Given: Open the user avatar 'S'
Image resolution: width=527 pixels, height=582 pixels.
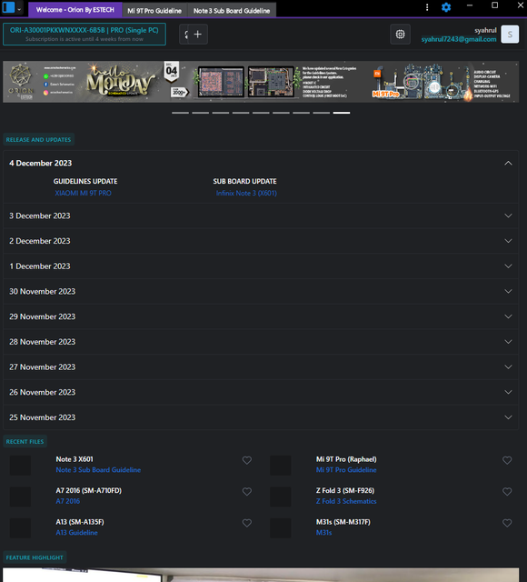Looking at the screenshot, I should [x=510, y=35].
